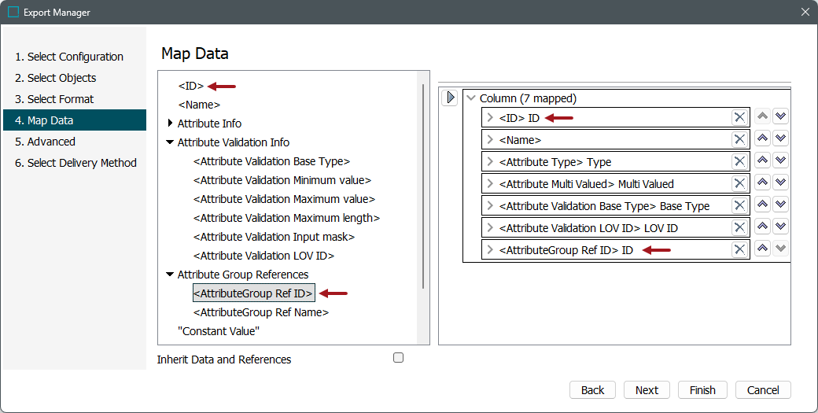Viewport: 818px width, 413px height.
Task: Click the add-mapping arrow beside Column
Action: click(450, 98)
